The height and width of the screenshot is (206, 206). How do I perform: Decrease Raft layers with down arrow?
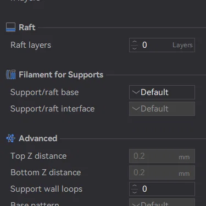[x=135, y=48]
